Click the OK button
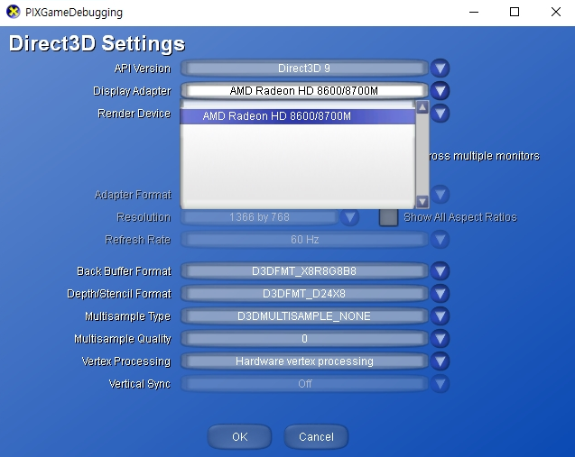 (239, 436)
